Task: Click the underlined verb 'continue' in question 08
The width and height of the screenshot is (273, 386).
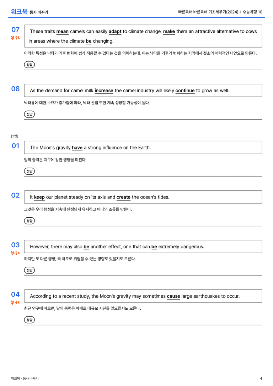Action: tap(185, 91)
